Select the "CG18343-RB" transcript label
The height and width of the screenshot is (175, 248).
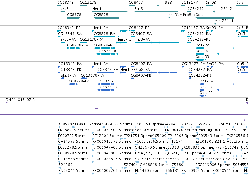point(69,28)
